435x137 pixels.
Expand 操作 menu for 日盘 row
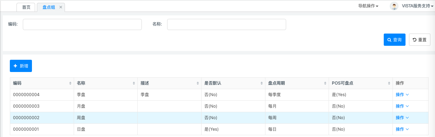pyautogui.click(x=402, y=129)
